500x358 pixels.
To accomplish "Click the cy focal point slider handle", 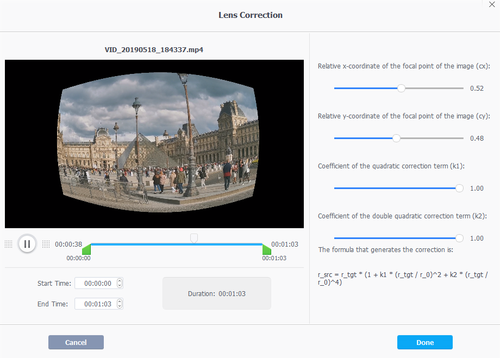I will [396, 138].
